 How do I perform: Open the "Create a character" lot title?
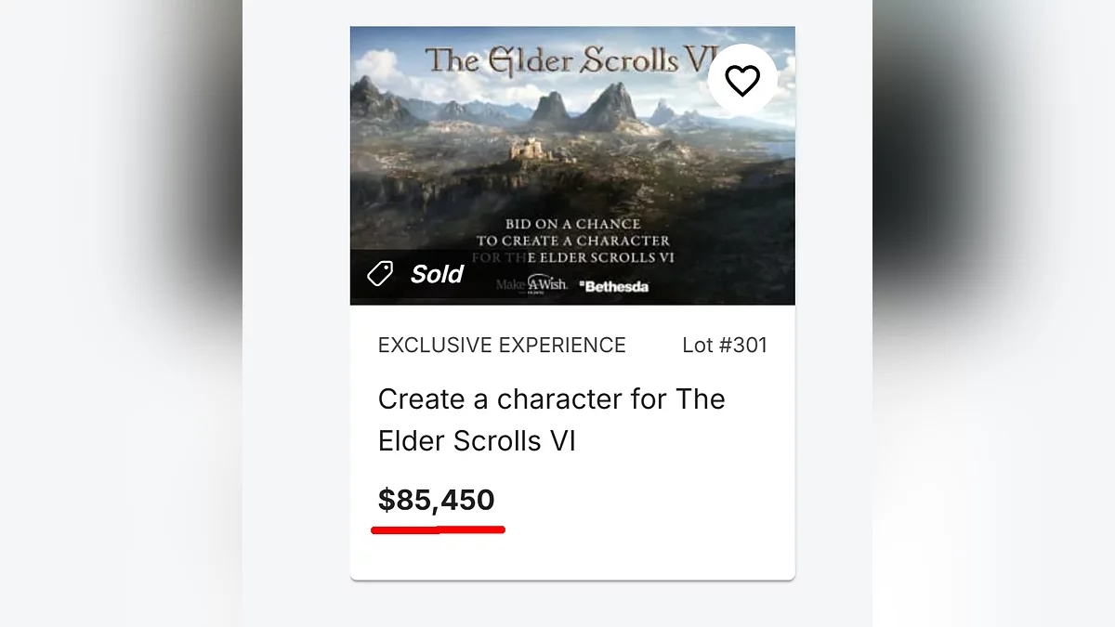tap(551, 420)
